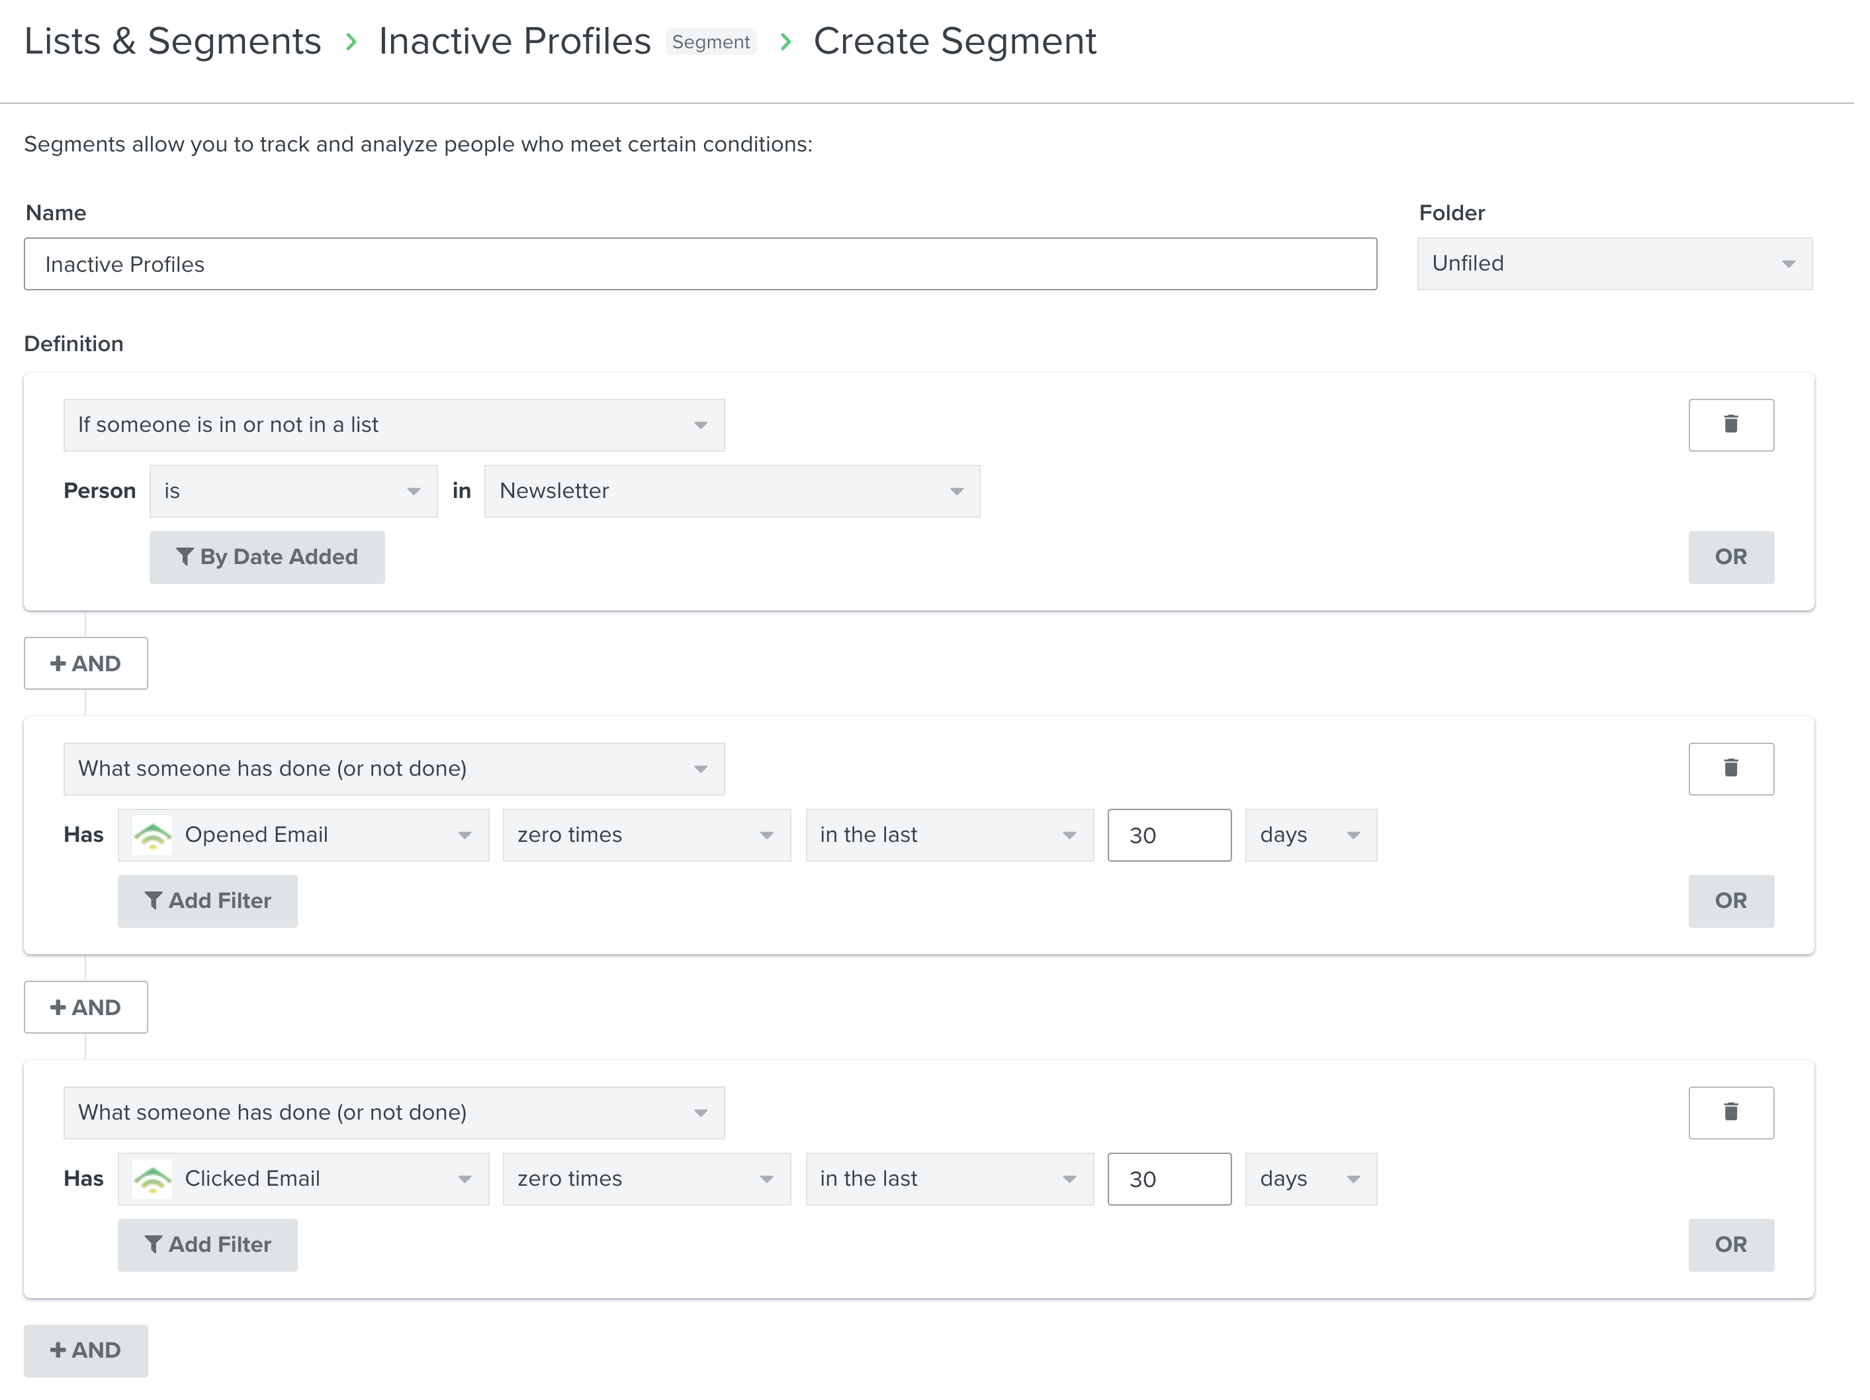Remove the Clicked Email condition
Image resolution: width=1870 pixels, height=1400 pixels.
pyautogui.click(x=1731, y=1113)
